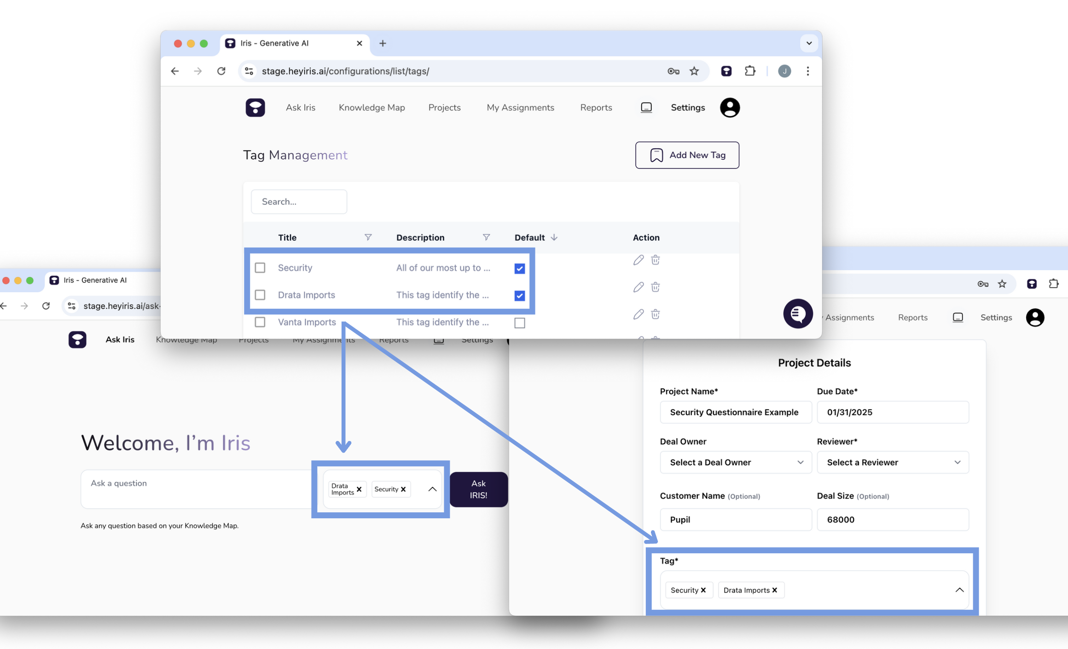
Task: Open user avatar in Project Details window
Action: click(x=1035, y=317)
